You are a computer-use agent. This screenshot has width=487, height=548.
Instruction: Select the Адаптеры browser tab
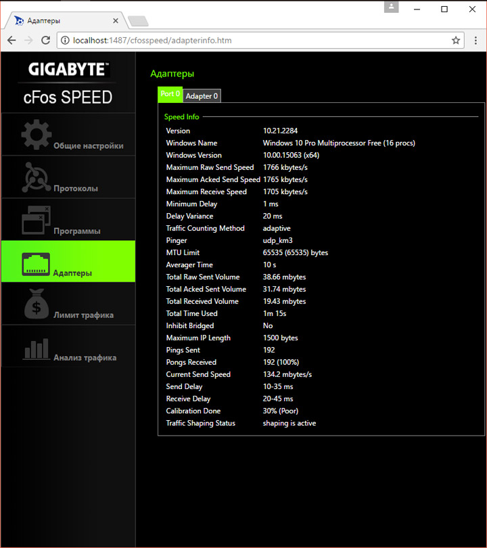66,20
